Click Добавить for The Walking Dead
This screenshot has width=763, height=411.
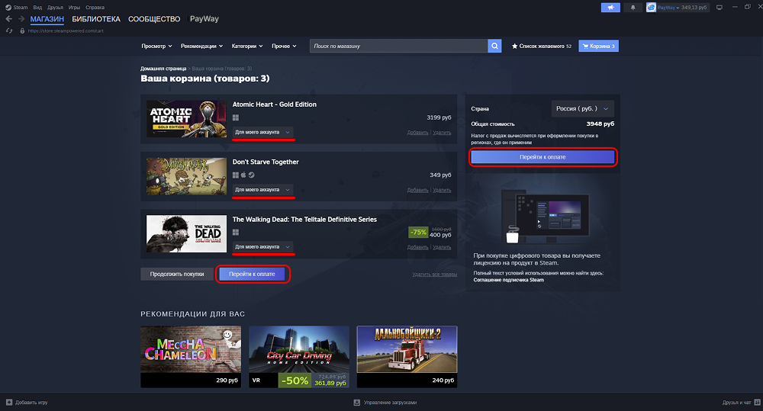point(417,247)
